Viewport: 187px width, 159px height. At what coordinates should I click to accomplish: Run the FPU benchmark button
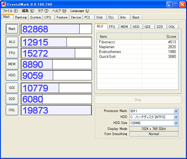pos(12,53)
